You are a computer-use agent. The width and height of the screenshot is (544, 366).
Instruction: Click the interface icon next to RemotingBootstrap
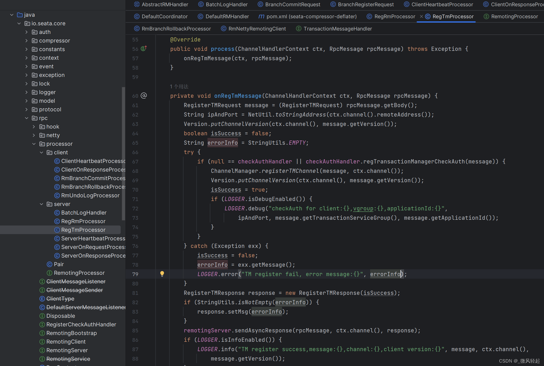(x=42, y=333)
